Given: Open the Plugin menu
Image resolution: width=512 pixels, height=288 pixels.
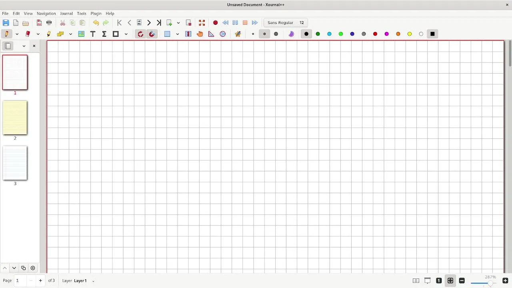Looking at the screenshot, I should tap(96, 13).
